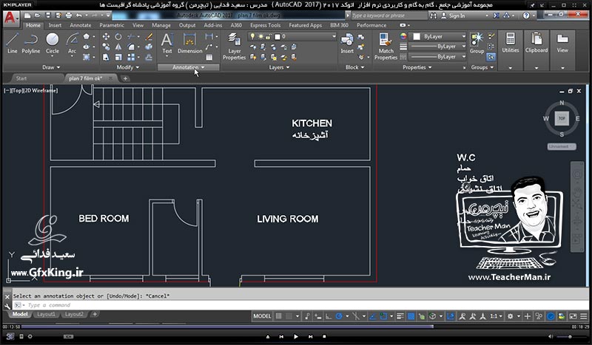
Task: Switch to Layout1 tab
Action: pyautogui.click(x=46, y=314)
